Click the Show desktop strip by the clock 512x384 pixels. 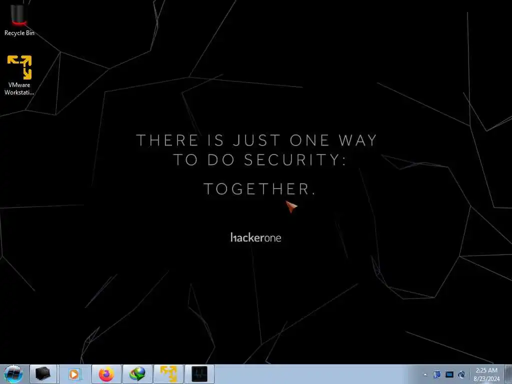[x=508, y=374]
